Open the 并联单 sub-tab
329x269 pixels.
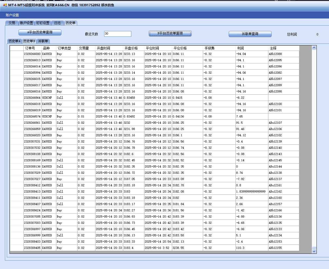(43, 41)
